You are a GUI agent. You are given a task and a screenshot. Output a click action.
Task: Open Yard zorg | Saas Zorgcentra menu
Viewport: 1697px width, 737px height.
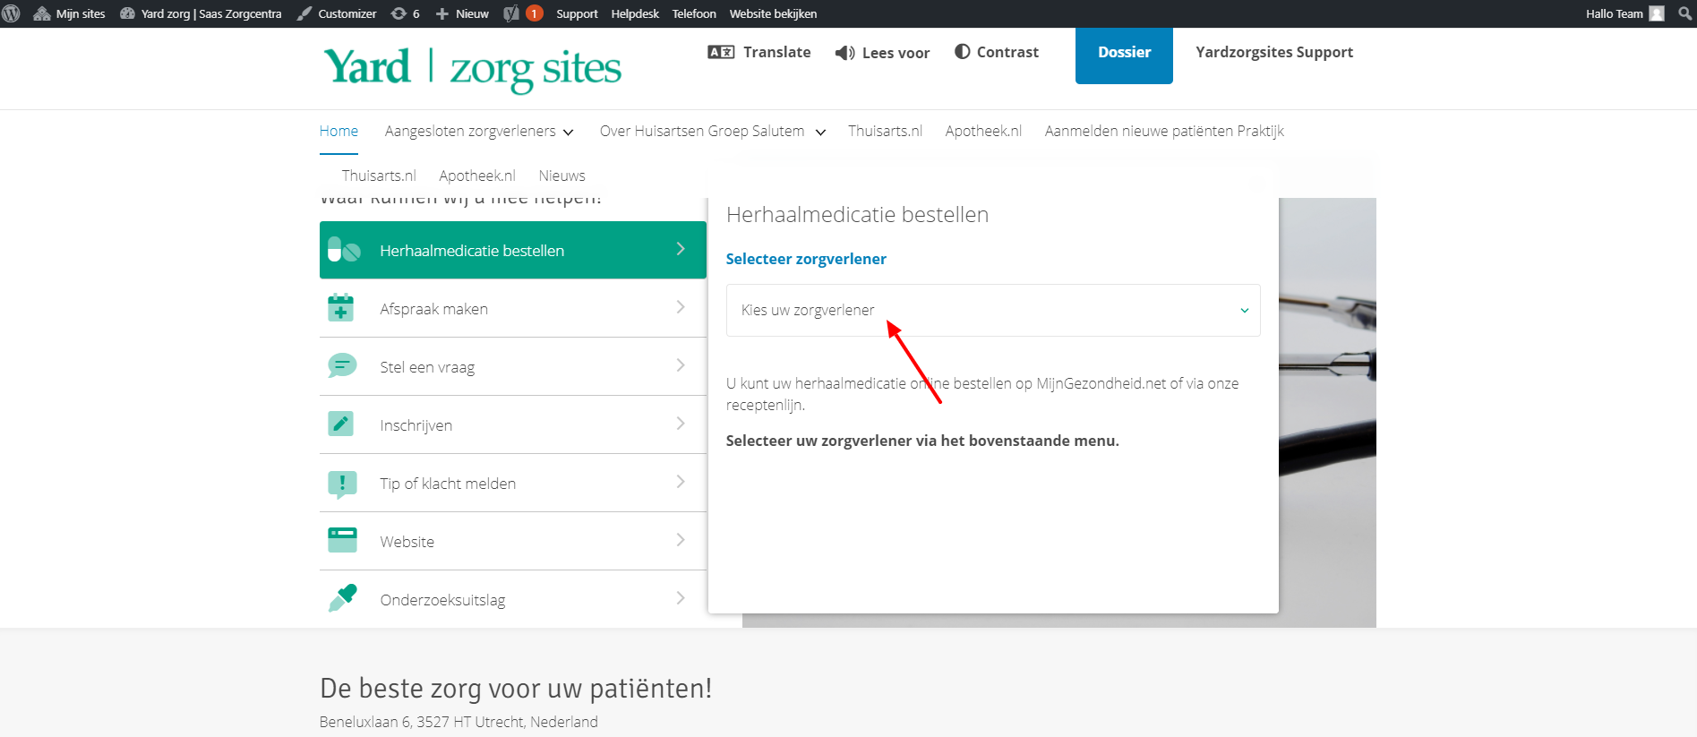tap(201, 13)
